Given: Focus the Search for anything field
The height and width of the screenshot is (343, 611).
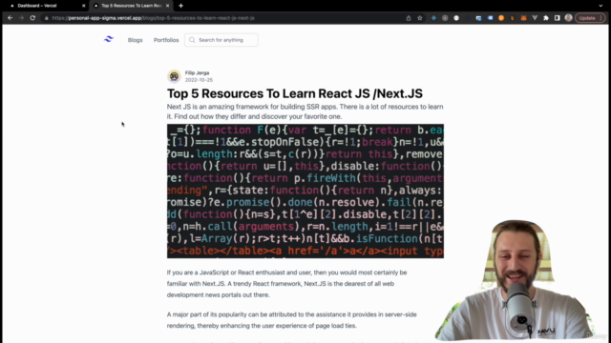Looking at the screenshot, I should coord(221,40).
